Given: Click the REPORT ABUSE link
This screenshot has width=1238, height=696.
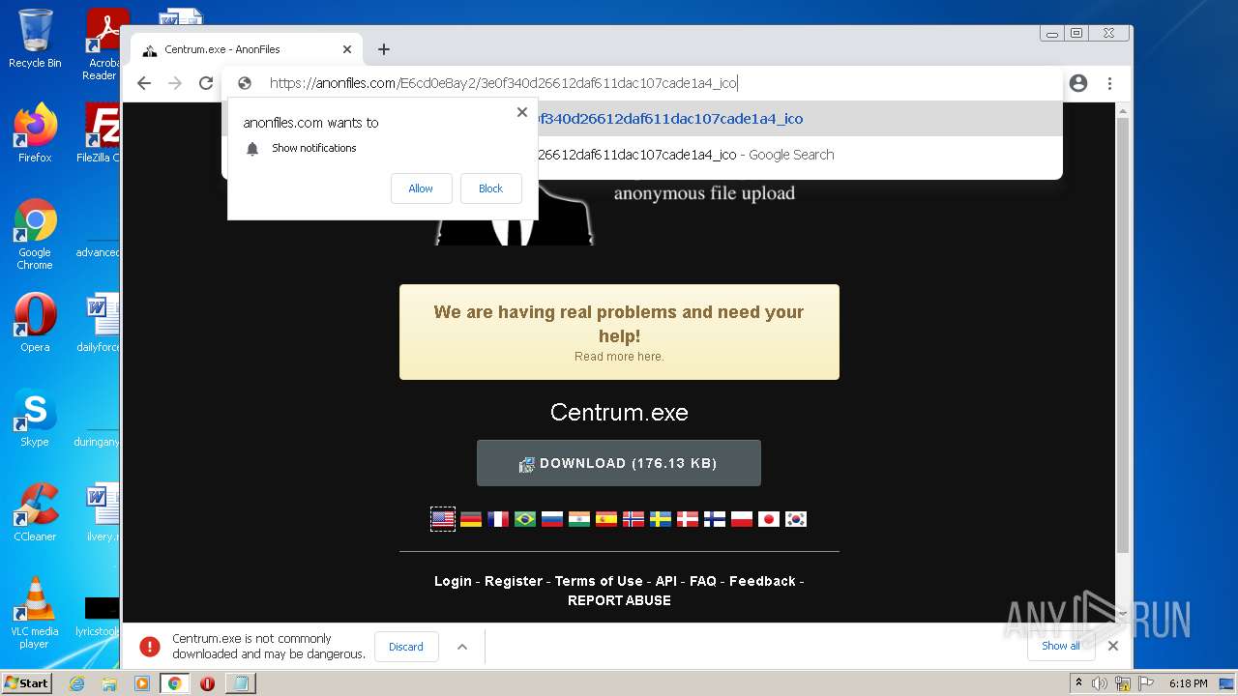Looking at the screenshot, I should 619,600.
